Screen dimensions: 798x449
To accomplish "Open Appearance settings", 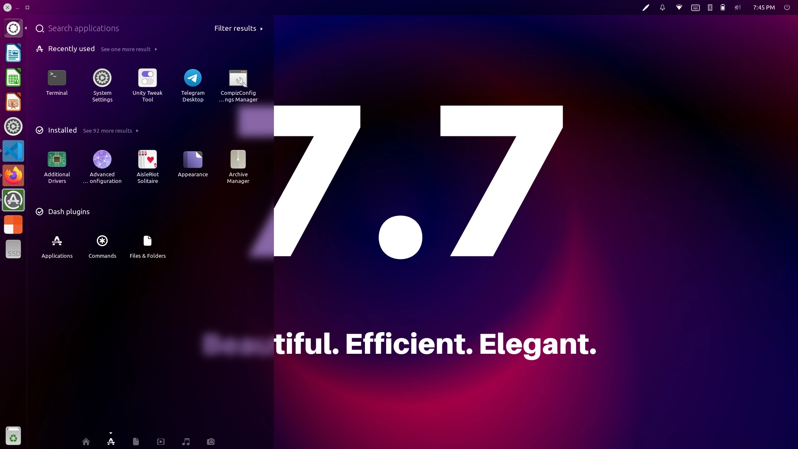I will click(x=193, y=159).
